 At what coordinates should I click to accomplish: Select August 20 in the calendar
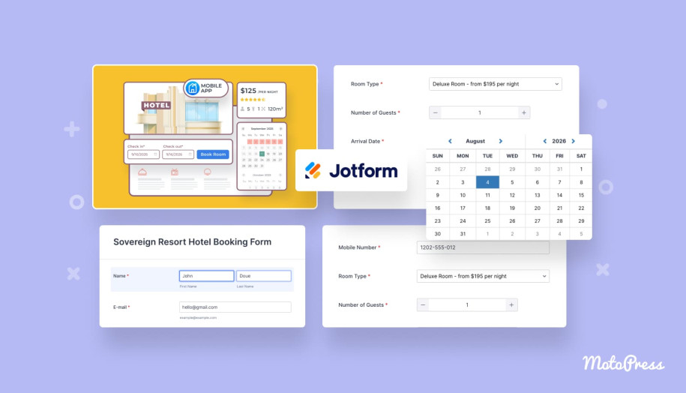tap(538, 208)
